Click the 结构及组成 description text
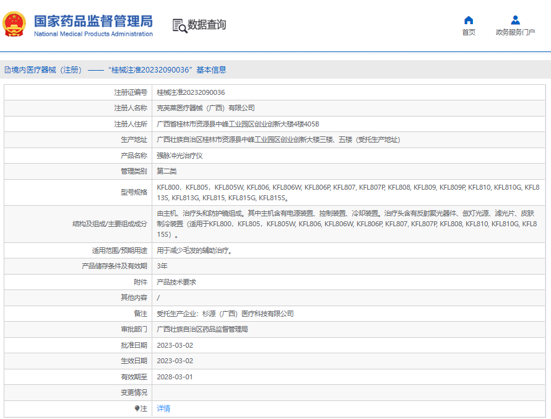Viewport: 551px width, 419px height. coord(347,224)
